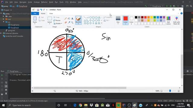The width and height of the screenshot is (193, 108).
Task: Click Paint horizontal scrollbar
Action: (80, 88)
